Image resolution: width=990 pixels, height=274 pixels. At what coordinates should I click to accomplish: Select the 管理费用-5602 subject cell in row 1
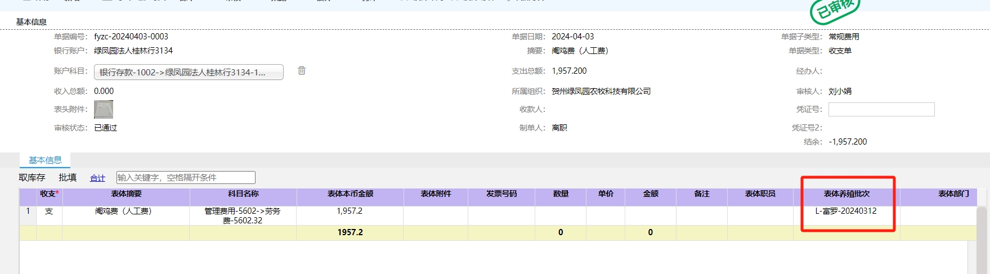pos(243,215)
